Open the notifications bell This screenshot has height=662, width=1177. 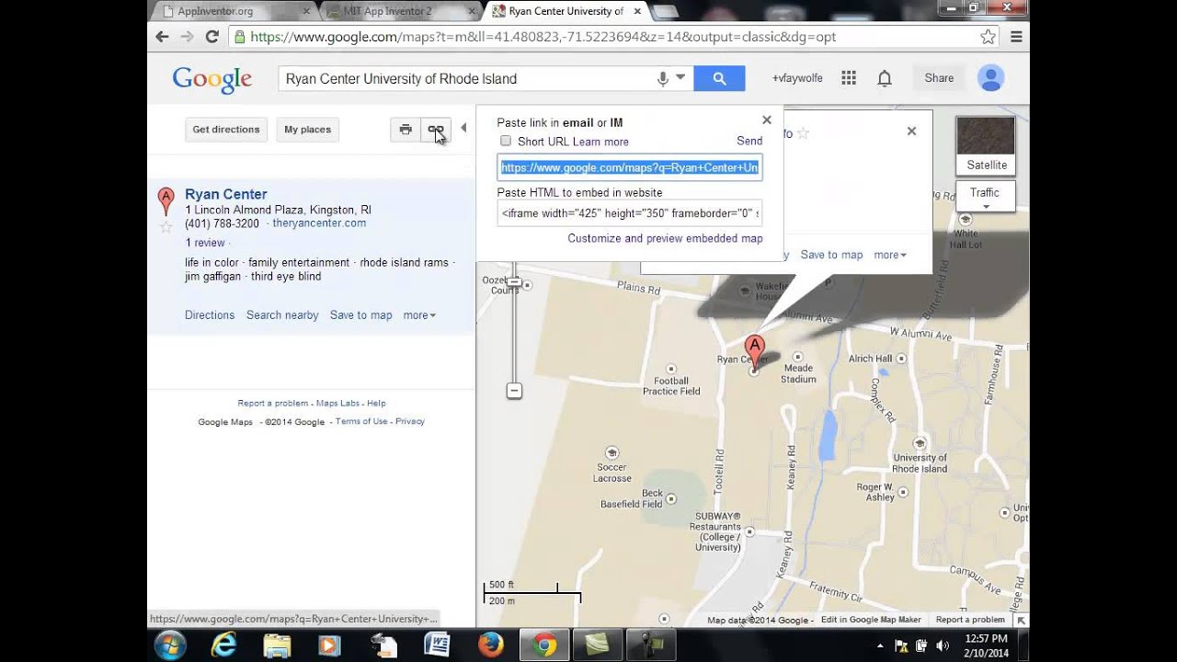tap(885, 78)
